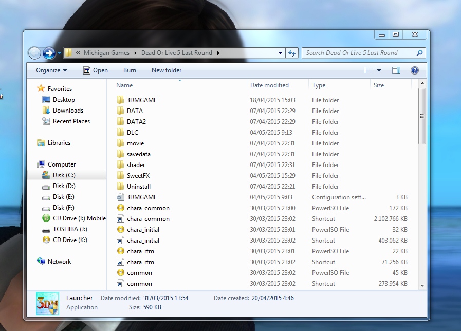The height and width of the screenshot is (331, 461).
Task: Click the vertical scrollbar in file list
Action: 422,116
